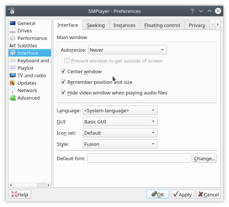Disable Hide video window when playing audio
This screenshot has width=229, height=207.
63,92
